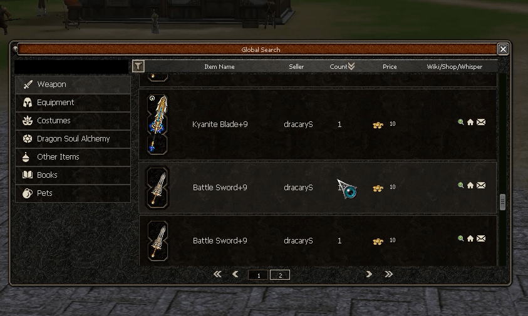Open the filter funnel icon
This screenshot has height=316, width=528.
click(x=138, y=66)
